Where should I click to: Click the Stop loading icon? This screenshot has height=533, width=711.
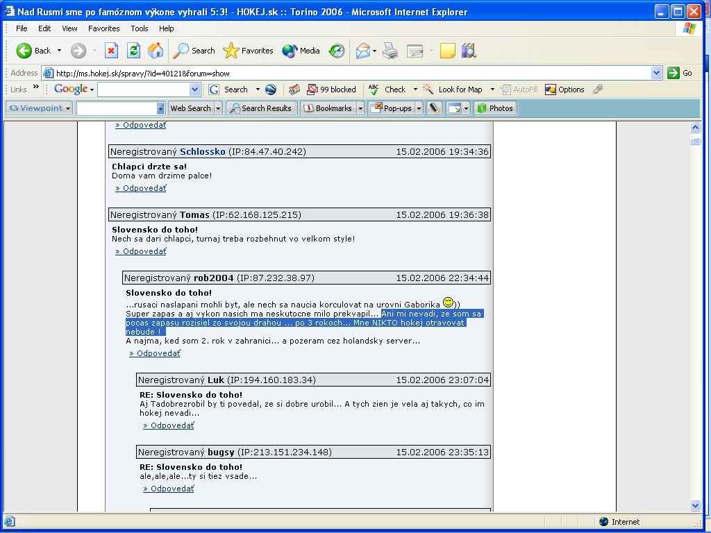[111, 51]
